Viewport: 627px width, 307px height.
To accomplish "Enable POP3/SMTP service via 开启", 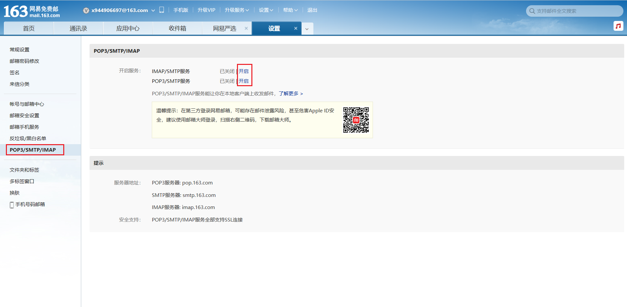I will [x=244, y=81].
